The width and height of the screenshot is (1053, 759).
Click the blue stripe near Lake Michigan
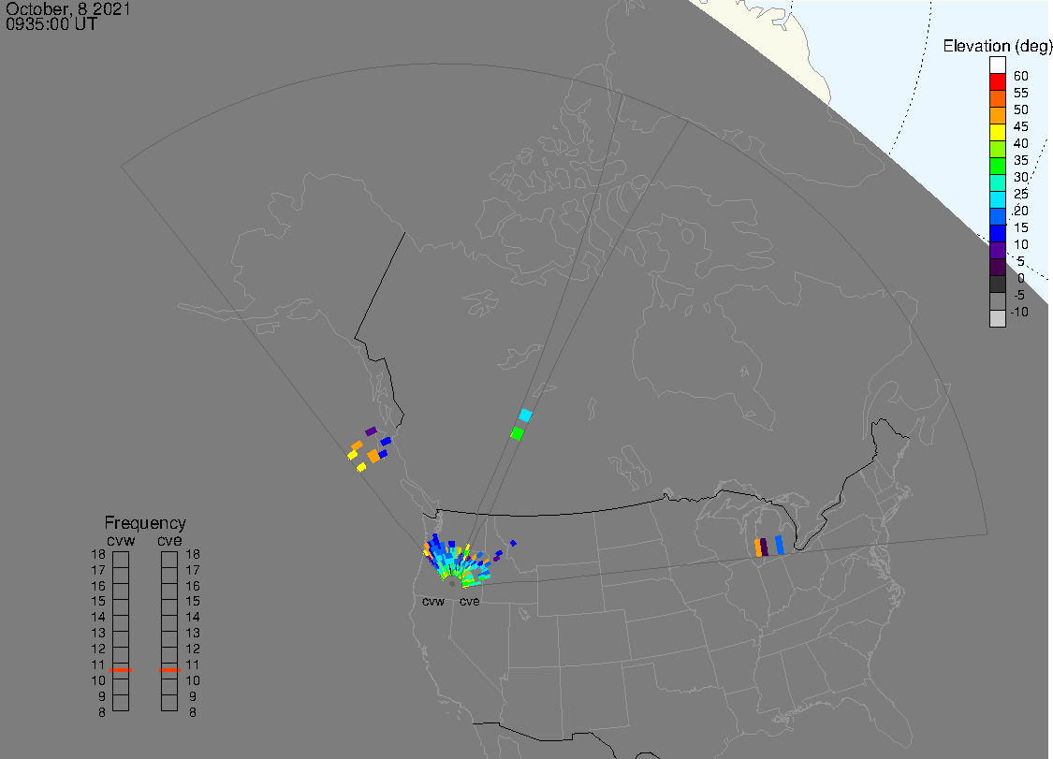(x=779, y=545)
